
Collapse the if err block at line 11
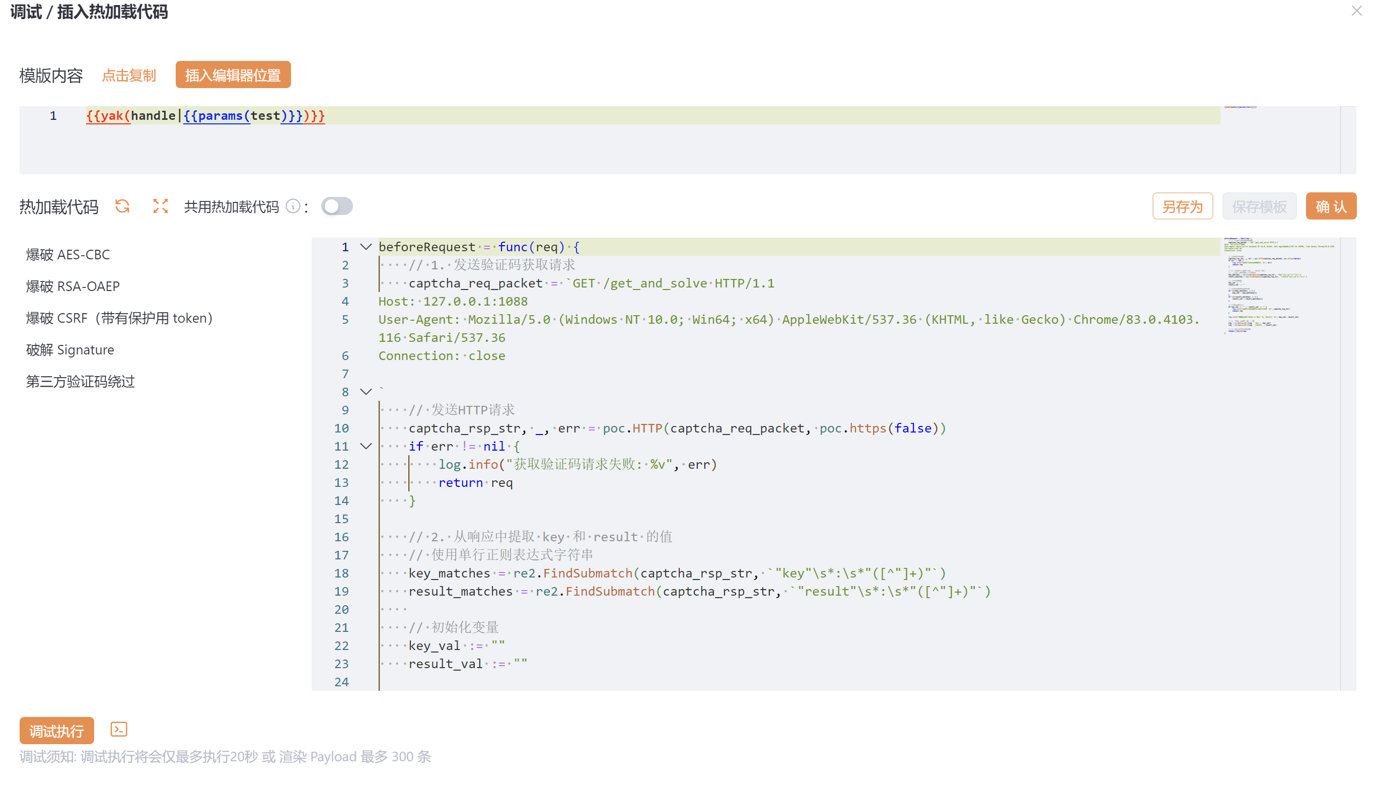pyautogui.click(x=366, y=446)
